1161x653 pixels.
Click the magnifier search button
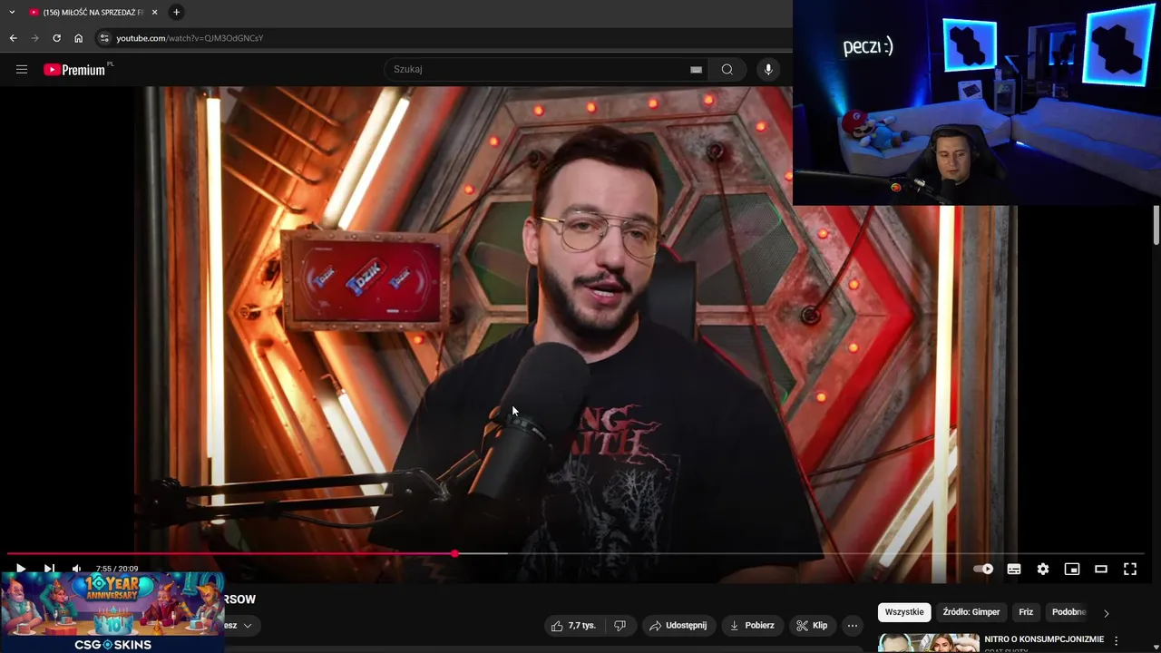tap(727, 69)
